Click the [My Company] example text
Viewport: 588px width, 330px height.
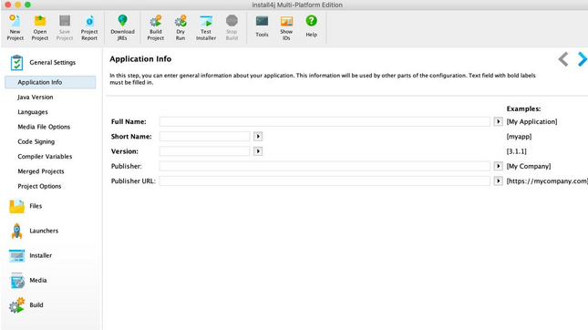[x=529, y=166]
